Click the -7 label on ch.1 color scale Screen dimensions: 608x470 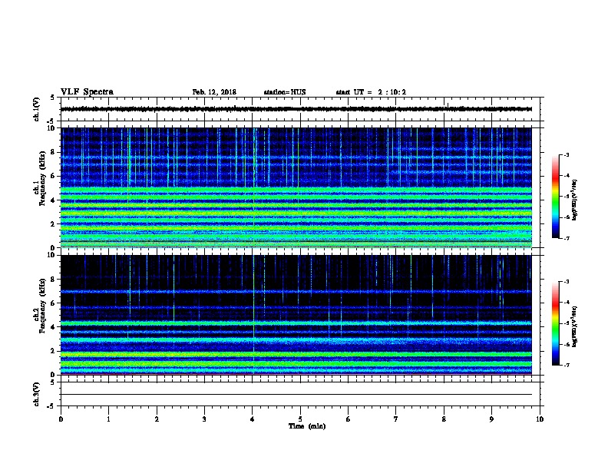(x=566, y=238)
